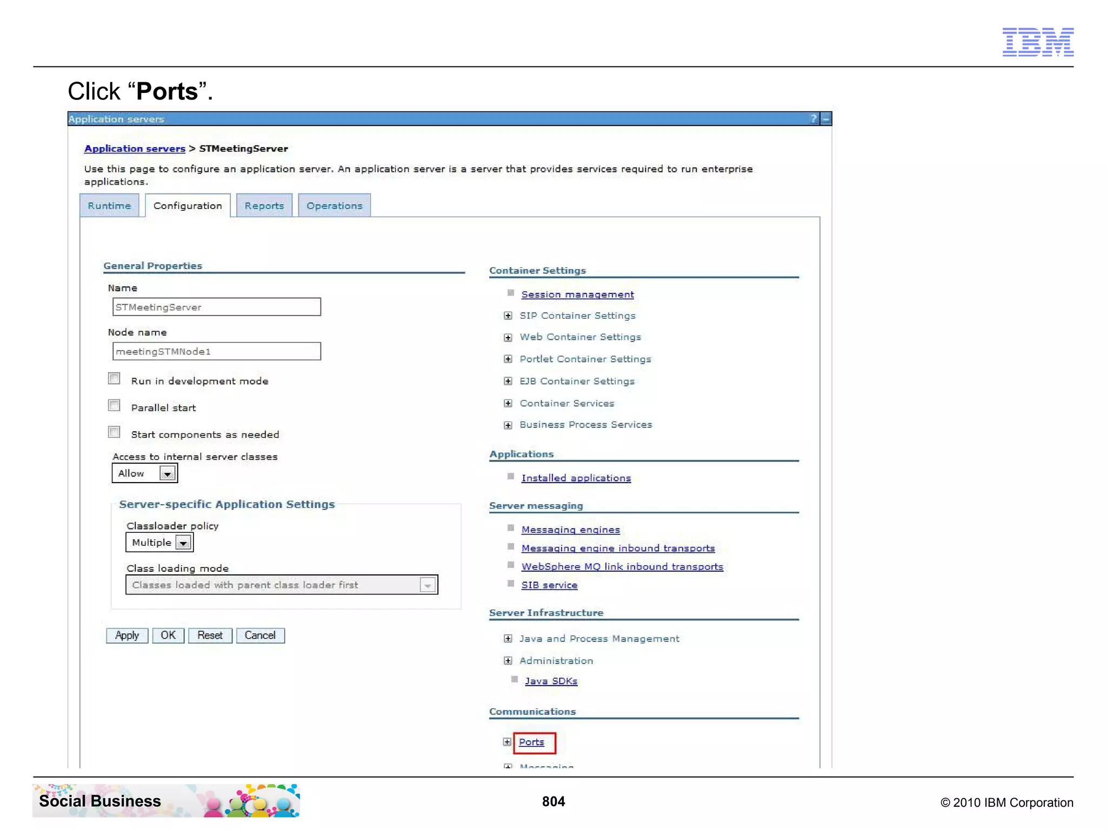Open SIB service link
The height and width of the screenshot is (830, 1107).
[549, 585]
